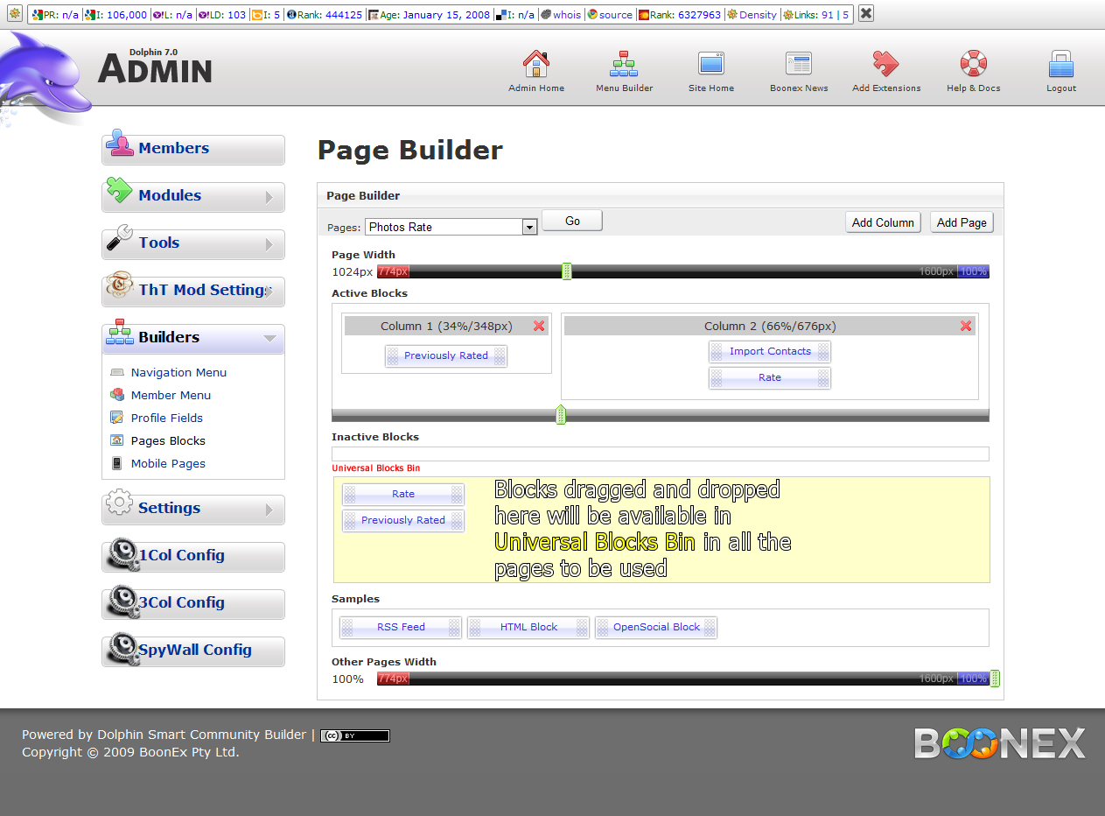This screenshot has width=1105, height=816.
Task: Open Site Home icon
Action: [x=710, y=64]
